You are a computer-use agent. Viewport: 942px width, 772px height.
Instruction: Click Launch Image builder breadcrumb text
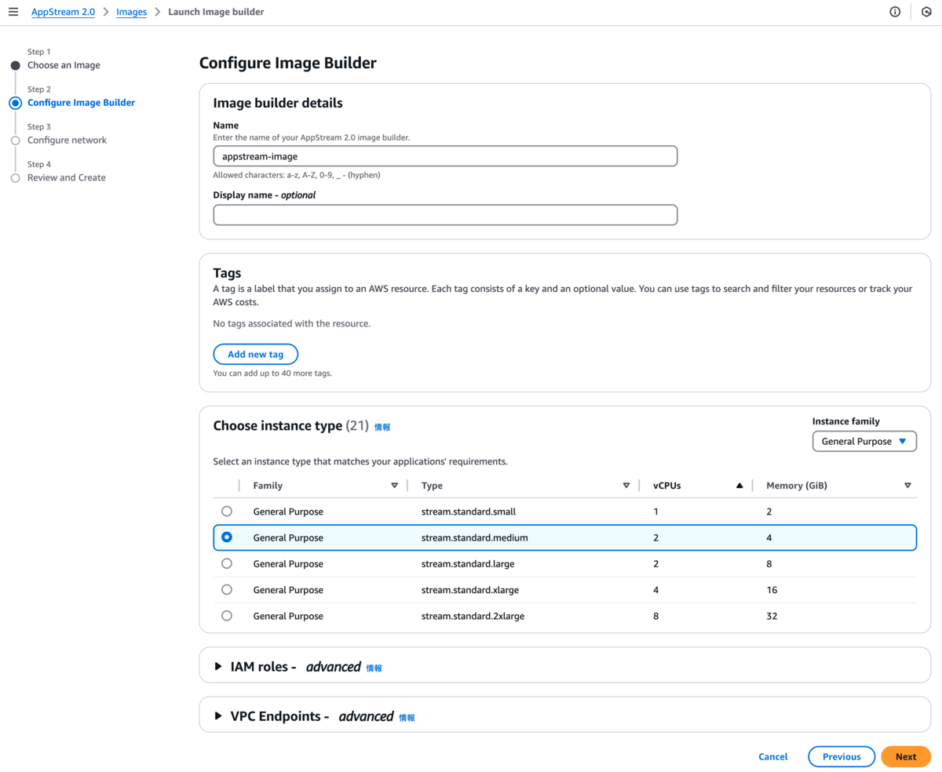click(x=216, y=12)
